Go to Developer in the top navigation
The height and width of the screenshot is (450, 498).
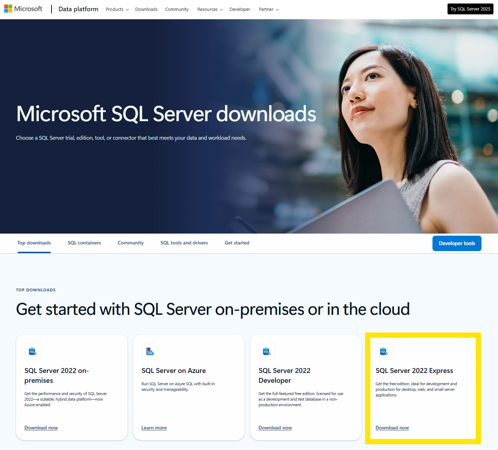pyautogui.click(x=240, y=9)
